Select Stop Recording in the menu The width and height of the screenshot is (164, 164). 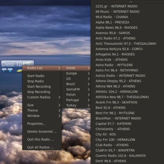(x=42, y=92)
